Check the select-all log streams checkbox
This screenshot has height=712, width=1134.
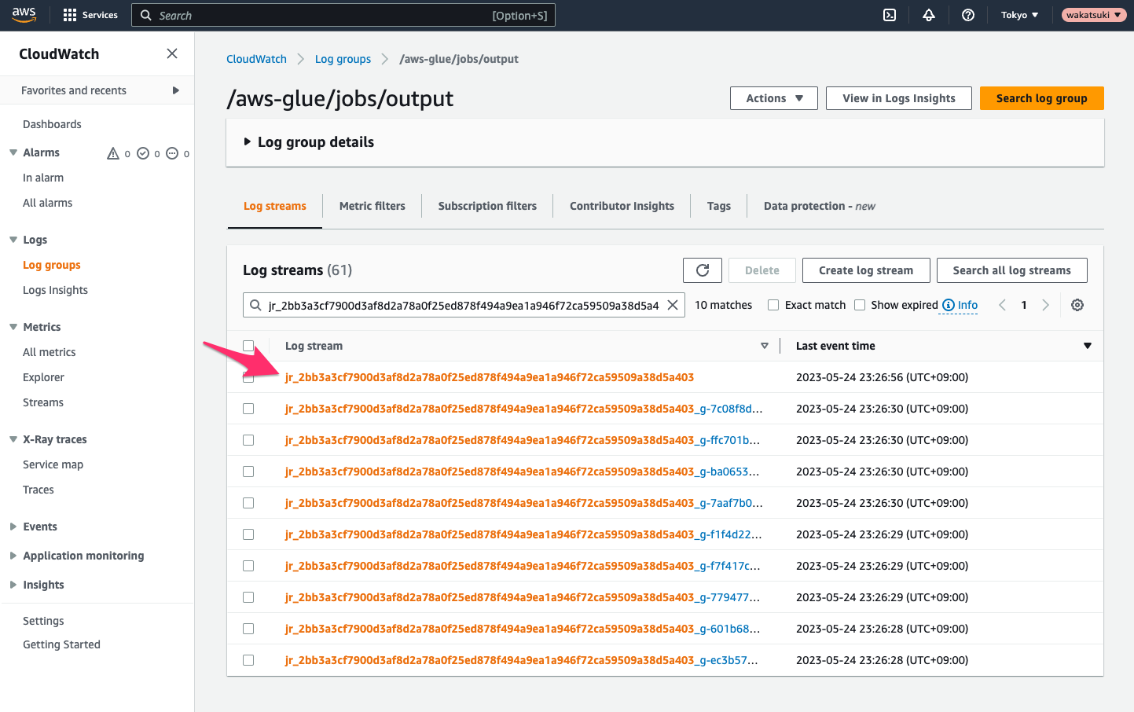248,346
